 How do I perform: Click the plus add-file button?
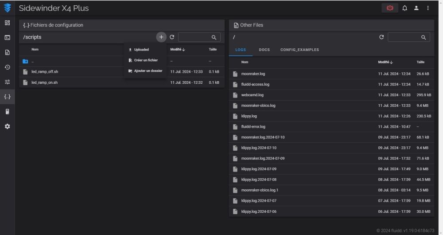click(161, 37)
